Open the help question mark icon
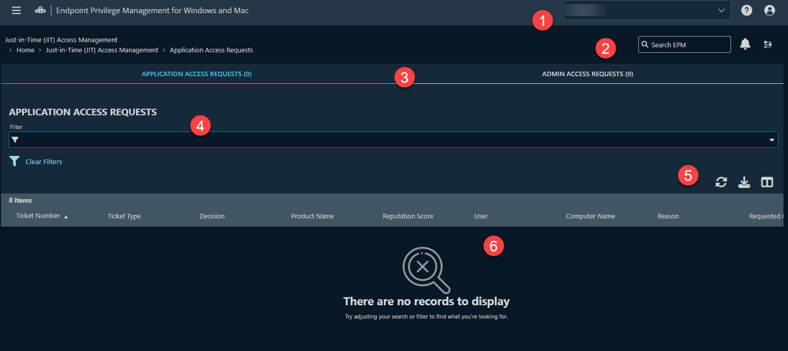788x351 pixels. pos(747,10)
